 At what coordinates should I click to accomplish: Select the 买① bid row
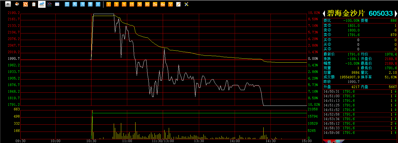(x=360, y=40)
